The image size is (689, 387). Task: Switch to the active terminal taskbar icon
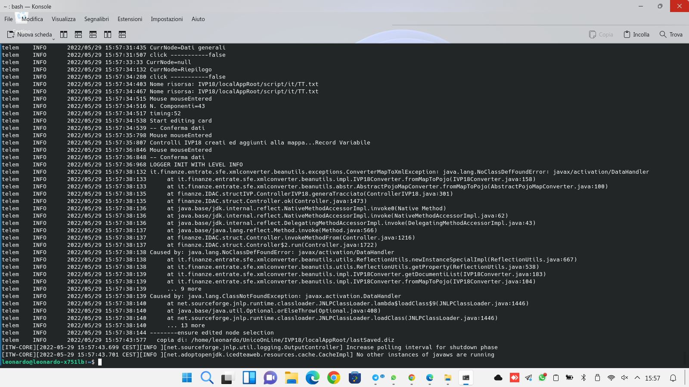[466, 378]
